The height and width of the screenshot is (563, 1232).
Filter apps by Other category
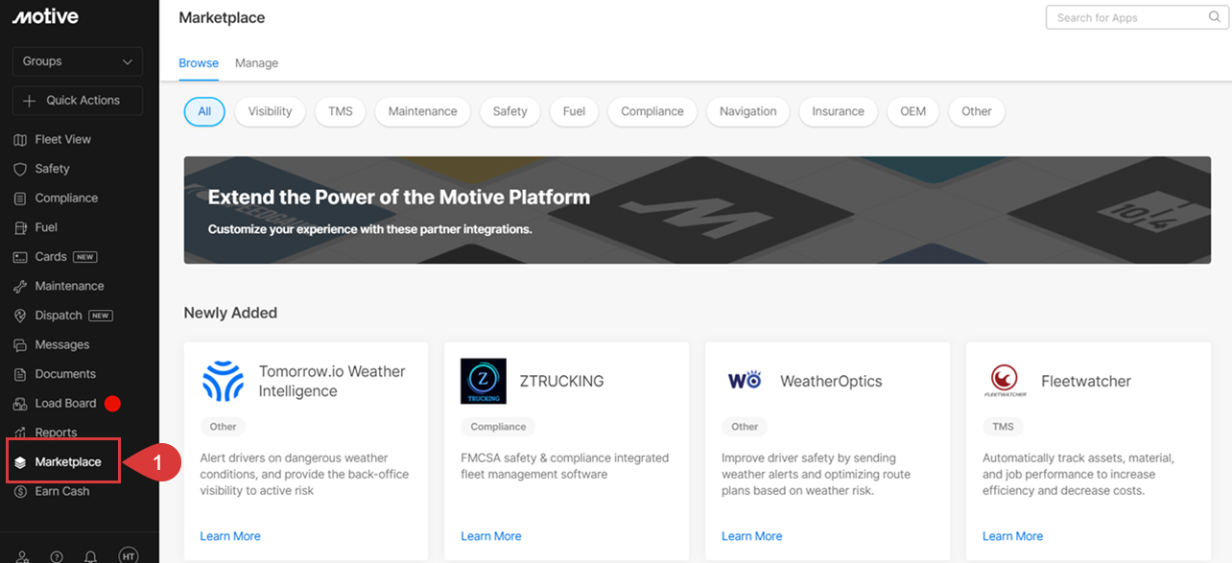pyautogui.click(x=977, y=111)
